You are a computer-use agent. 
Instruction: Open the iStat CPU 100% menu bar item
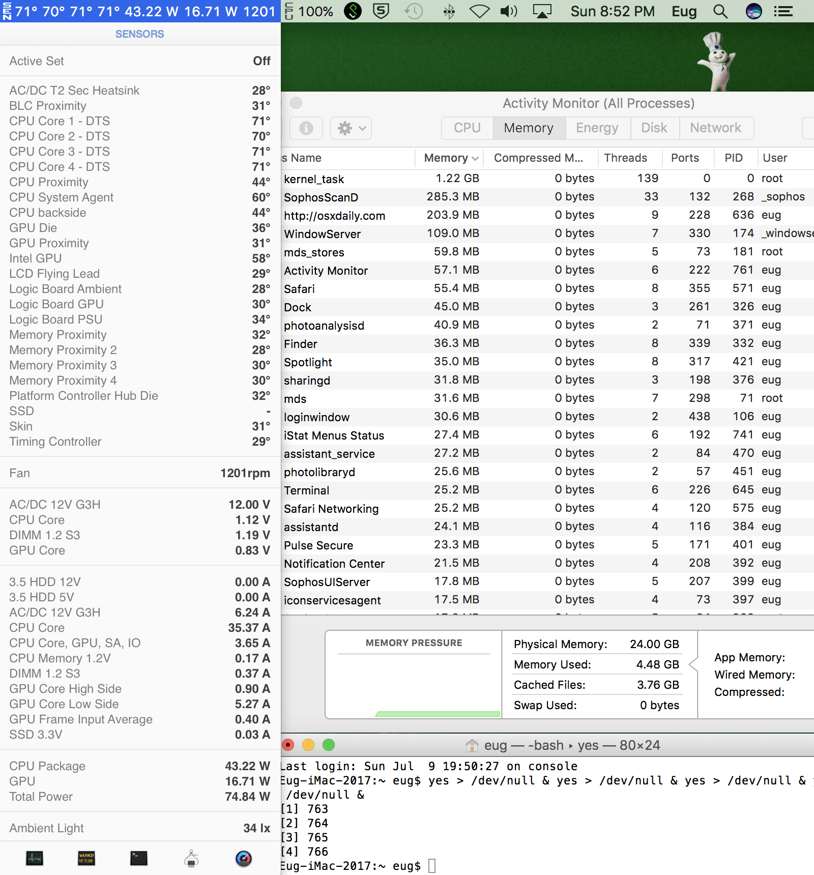pyautogui.click(x=309, y=11)
